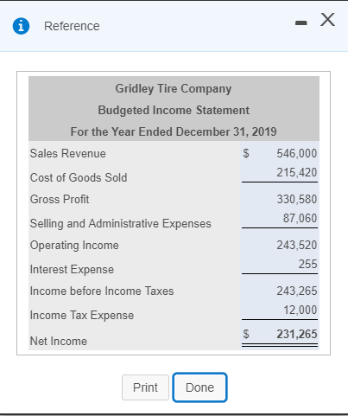Click the 12,000 tax expense value
The height and width of the screenshot is (416, 348).
(301, 310)
